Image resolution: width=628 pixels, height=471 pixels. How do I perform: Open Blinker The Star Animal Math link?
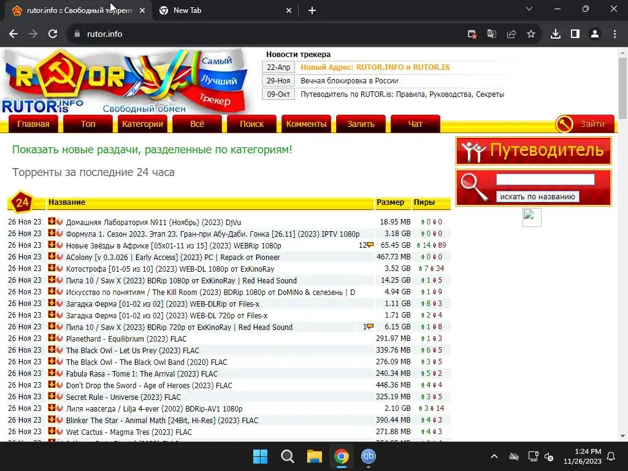[x=162, y=420]
